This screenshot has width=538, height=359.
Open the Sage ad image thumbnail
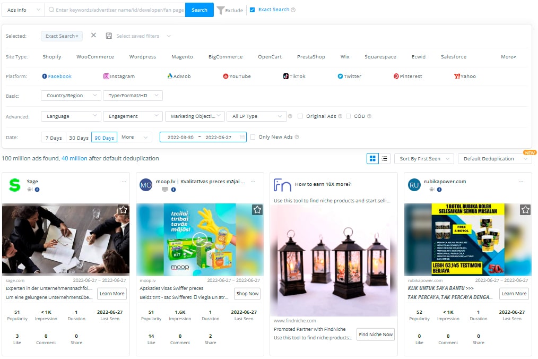(66, 240)
